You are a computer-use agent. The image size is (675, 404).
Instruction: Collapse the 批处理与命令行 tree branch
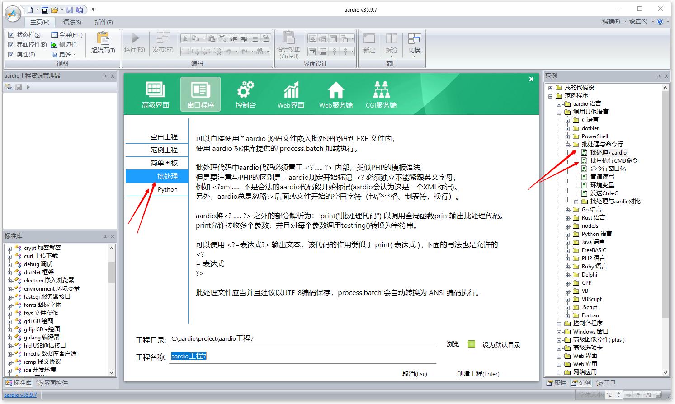[x=568, y=144]
